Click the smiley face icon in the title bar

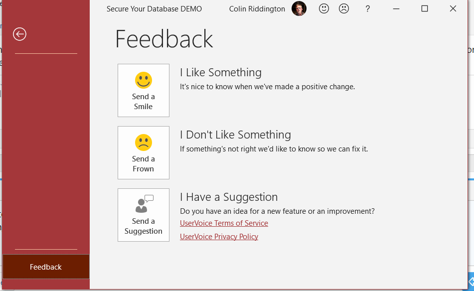(x=324, y=8)
